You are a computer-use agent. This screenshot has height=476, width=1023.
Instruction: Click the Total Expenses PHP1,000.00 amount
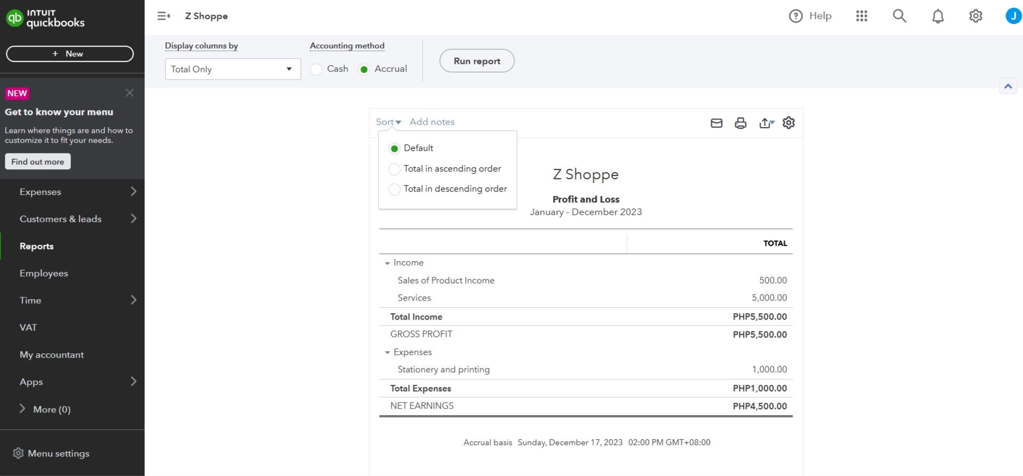tap(760, 389)
